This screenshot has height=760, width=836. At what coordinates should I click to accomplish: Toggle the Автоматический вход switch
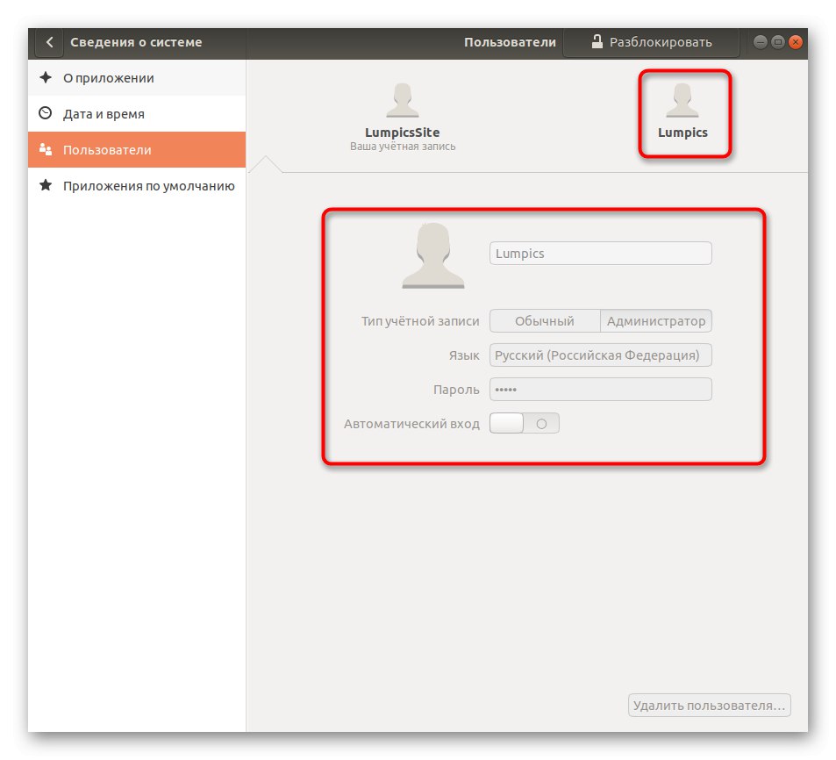pyautogui.click(x=524, y=424)
